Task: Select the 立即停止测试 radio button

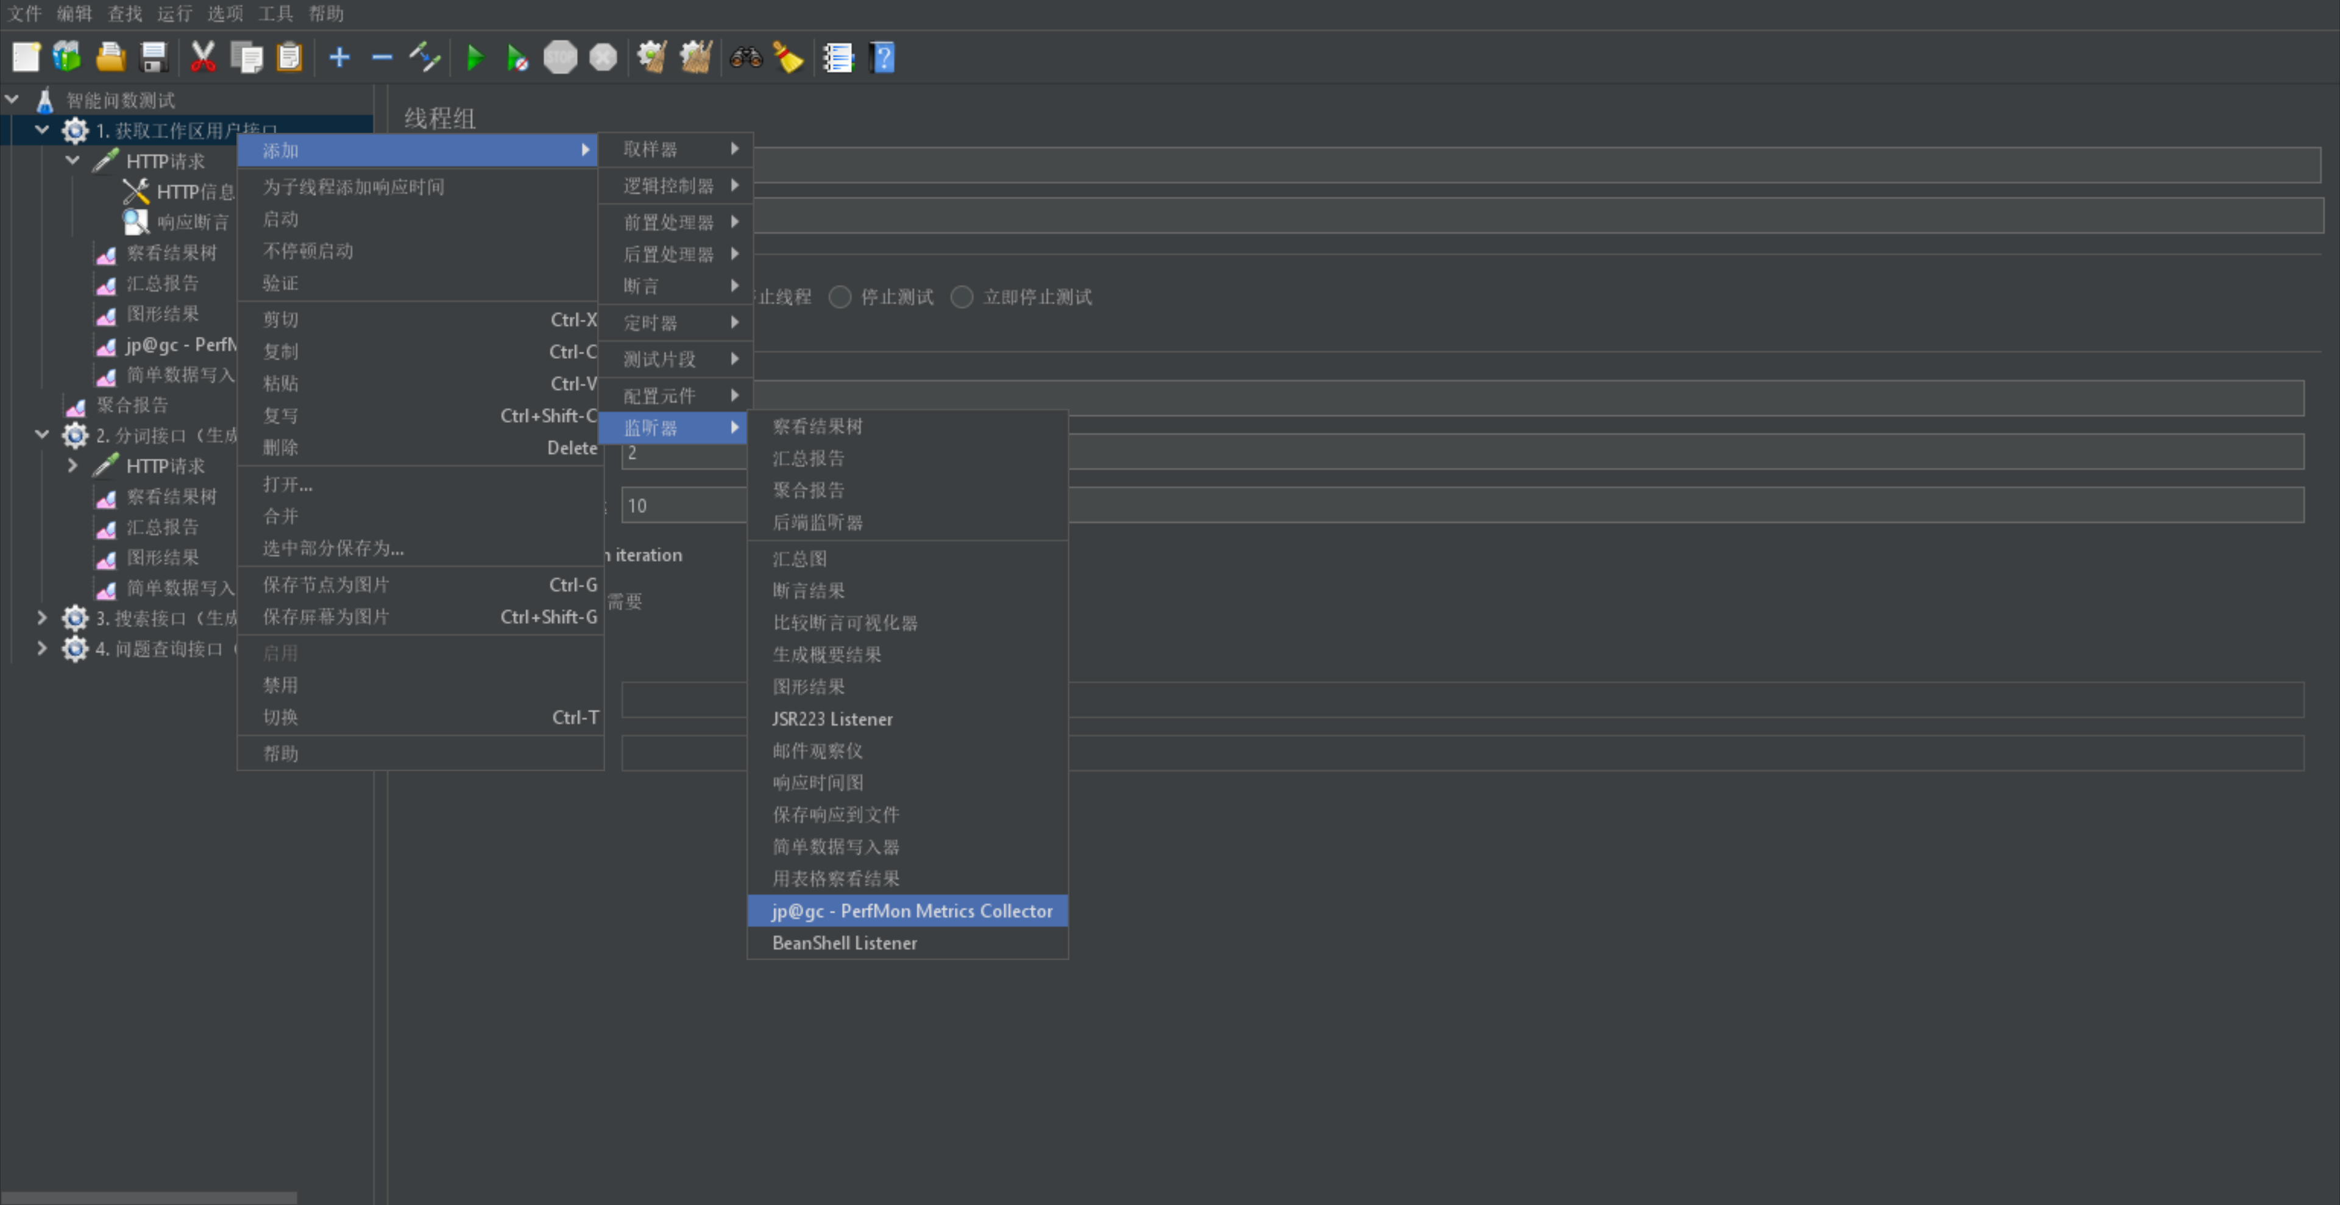Action: coord(962,297)
